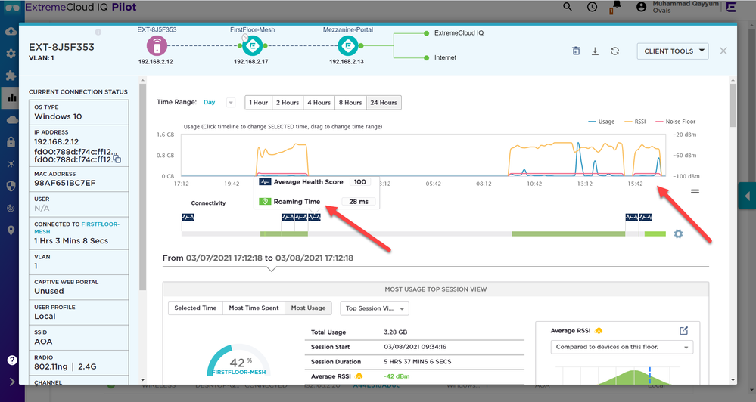Click the refresh icon beside CLIENT TOOLS
The height and width of the screenshot is (402, 756).
[614, 51]
